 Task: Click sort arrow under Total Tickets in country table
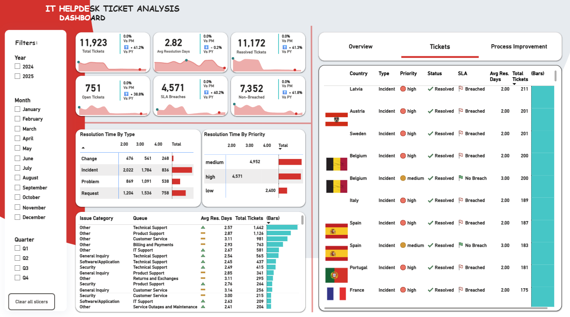(514, 84)
